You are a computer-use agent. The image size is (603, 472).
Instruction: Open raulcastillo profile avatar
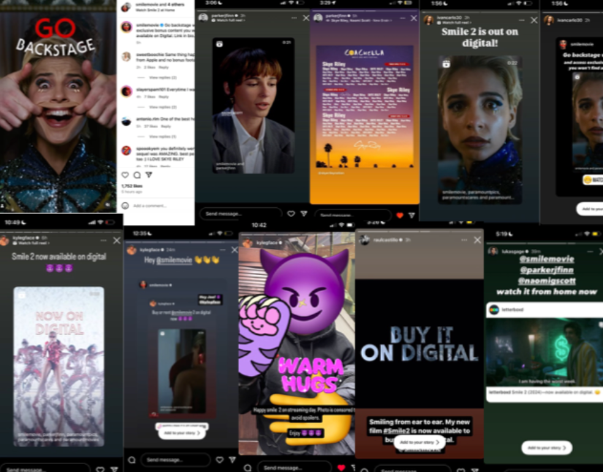364,240
